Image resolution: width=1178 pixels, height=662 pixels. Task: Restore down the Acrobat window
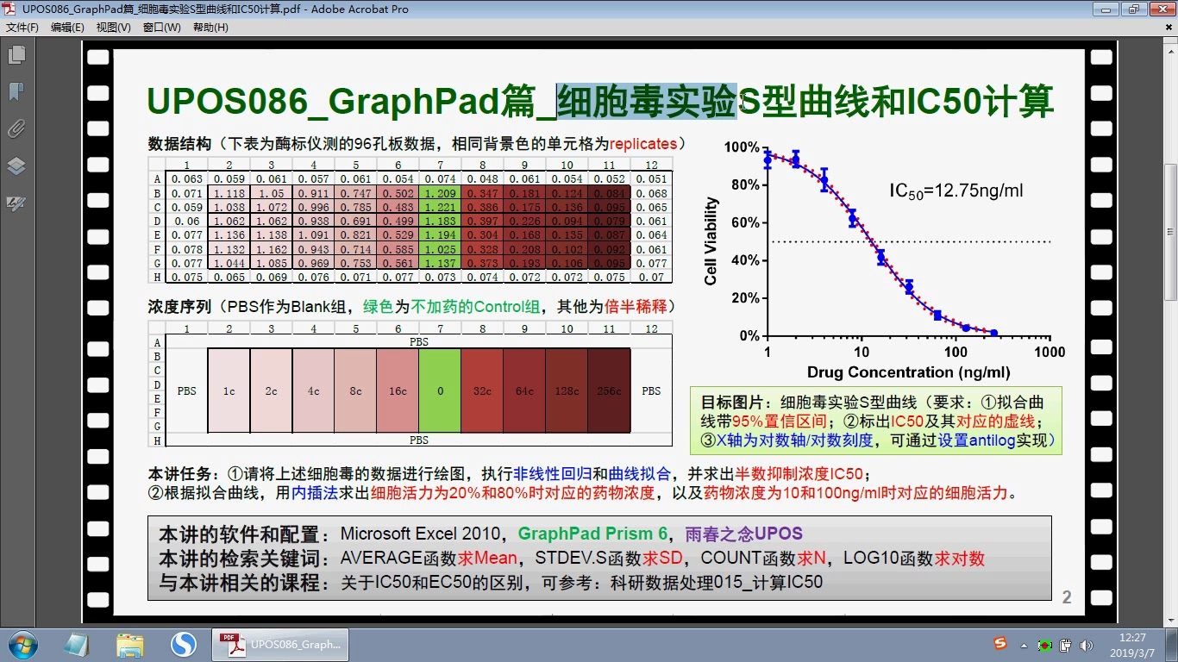tap(1132, 9)
